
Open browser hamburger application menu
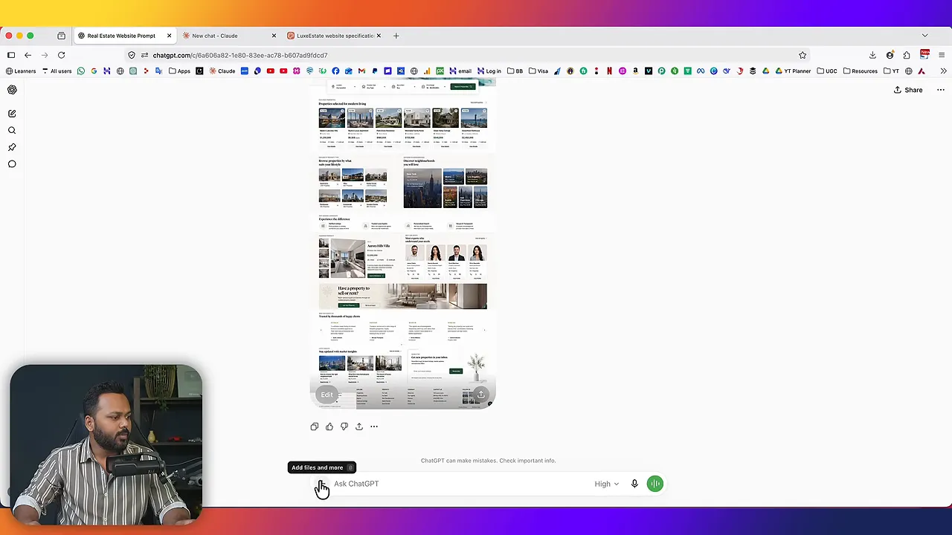(941, 55)
